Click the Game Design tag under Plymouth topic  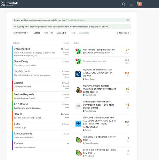click(89, 79)
